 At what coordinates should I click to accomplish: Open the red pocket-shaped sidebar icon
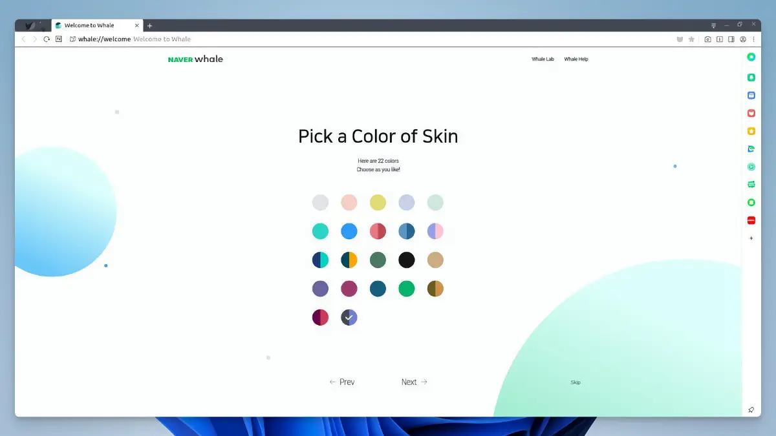pyautogui.click(x=751, y=113)
